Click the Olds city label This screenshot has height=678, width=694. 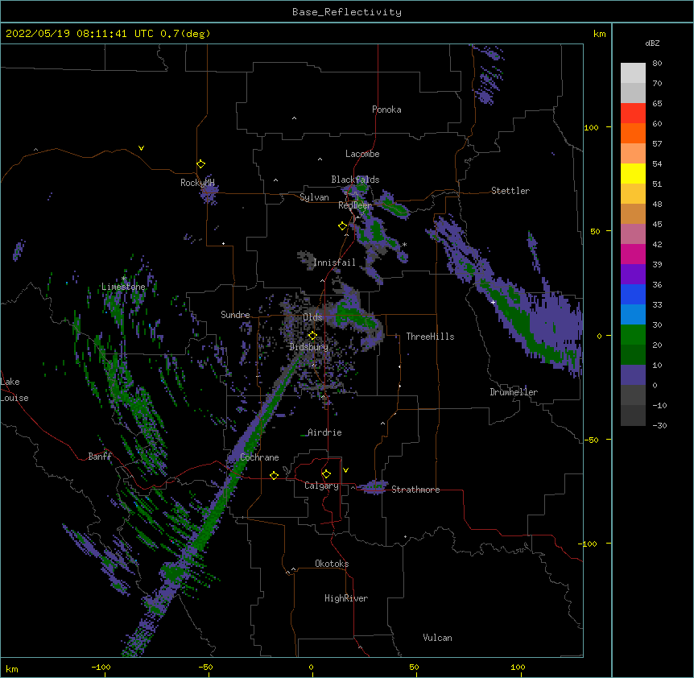(x=312, y=317)
